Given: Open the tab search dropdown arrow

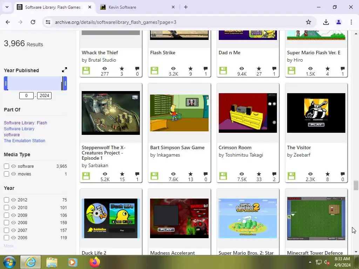Looking at the screenshot, I should pyautogui.click(x=7, y=7).
